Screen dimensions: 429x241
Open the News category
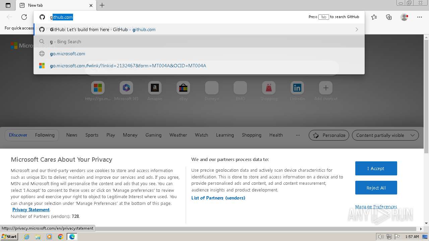[72, 135]
